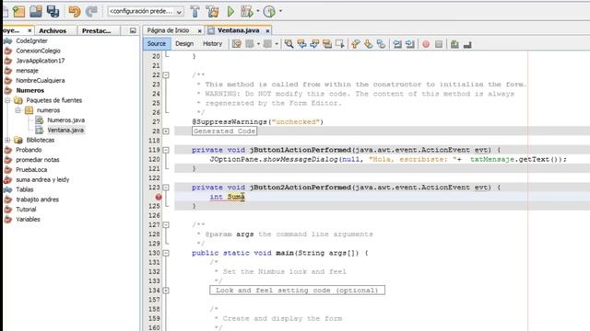Clean and build the project
Screen dimensions: 590x331
click(x=212, y=12)
